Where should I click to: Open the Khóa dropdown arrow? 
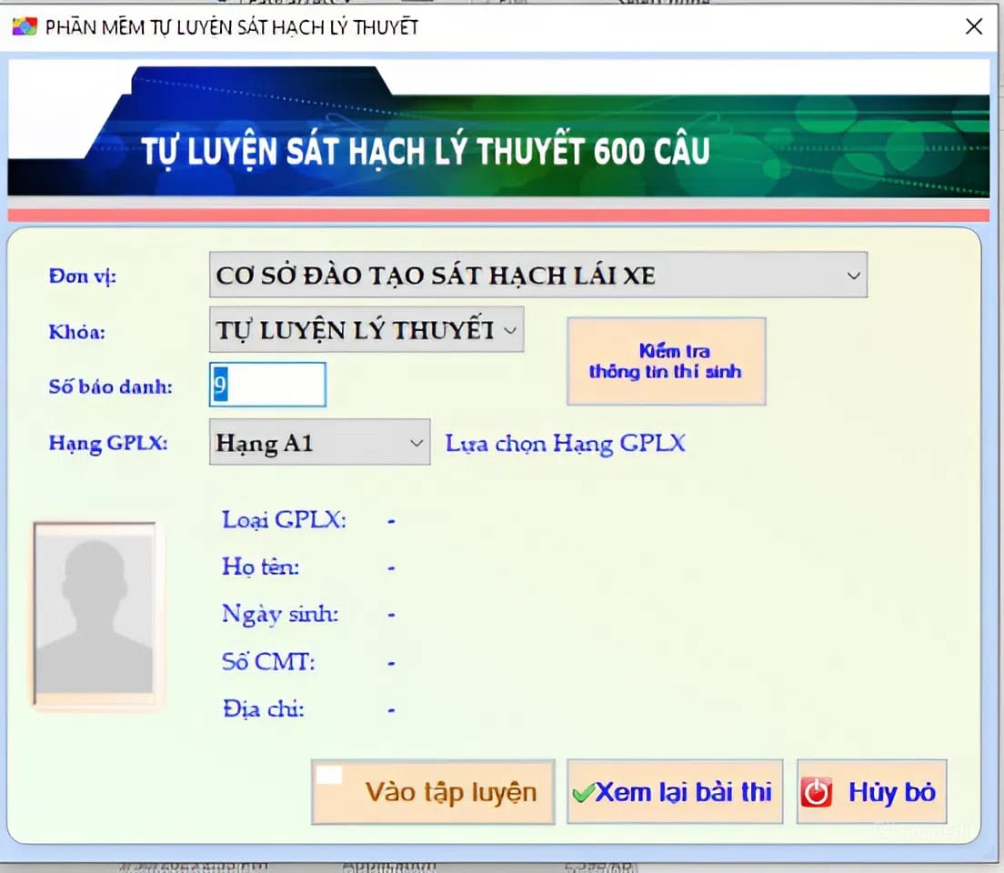tap(510, 331)
